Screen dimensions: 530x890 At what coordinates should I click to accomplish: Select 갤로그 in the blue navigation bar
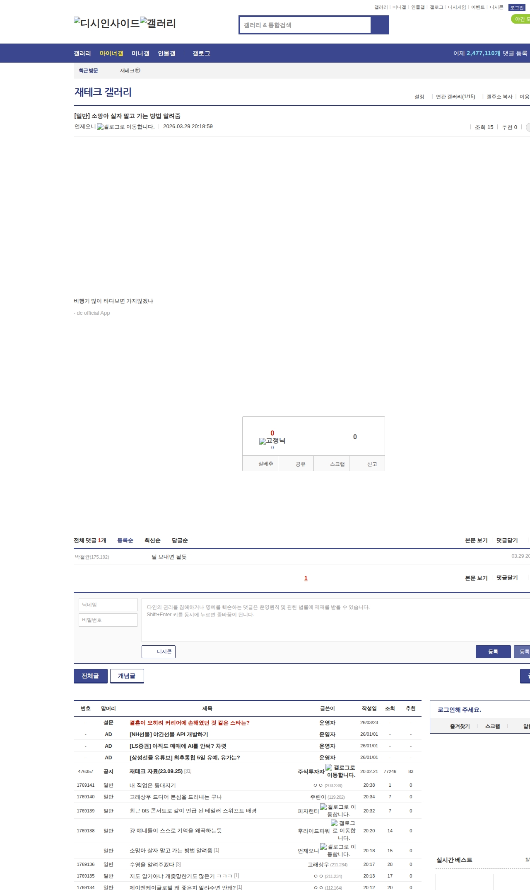pos(201,53)
